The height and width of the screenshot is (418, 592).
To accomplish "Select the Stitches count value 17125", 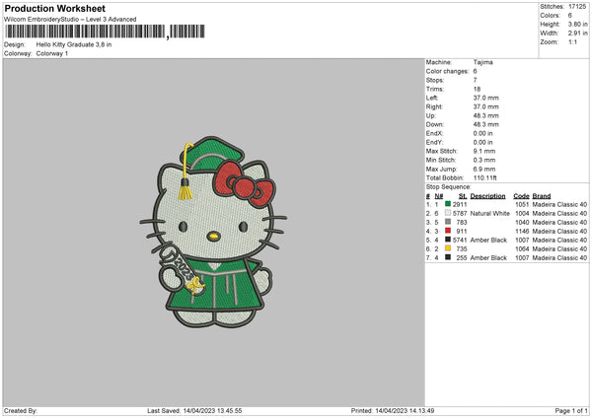I will tap(578, 5).
